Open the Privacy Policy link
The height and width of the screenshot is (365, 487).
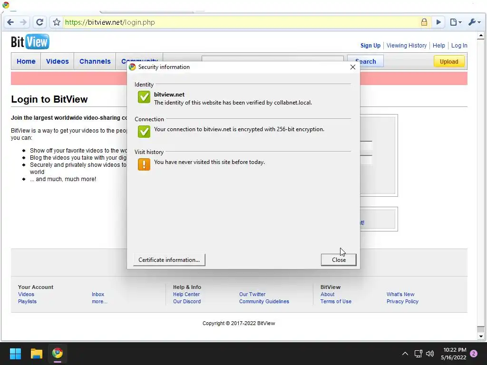coord(402,301)
